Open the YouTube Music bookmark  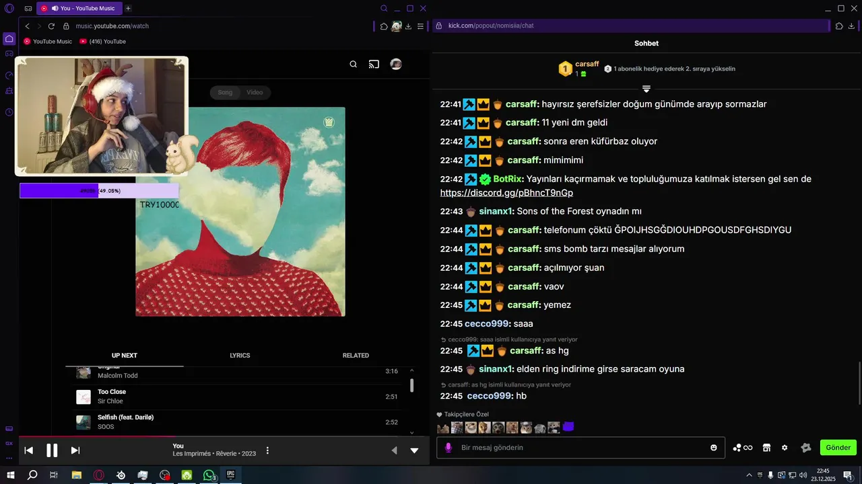point(48,42)
